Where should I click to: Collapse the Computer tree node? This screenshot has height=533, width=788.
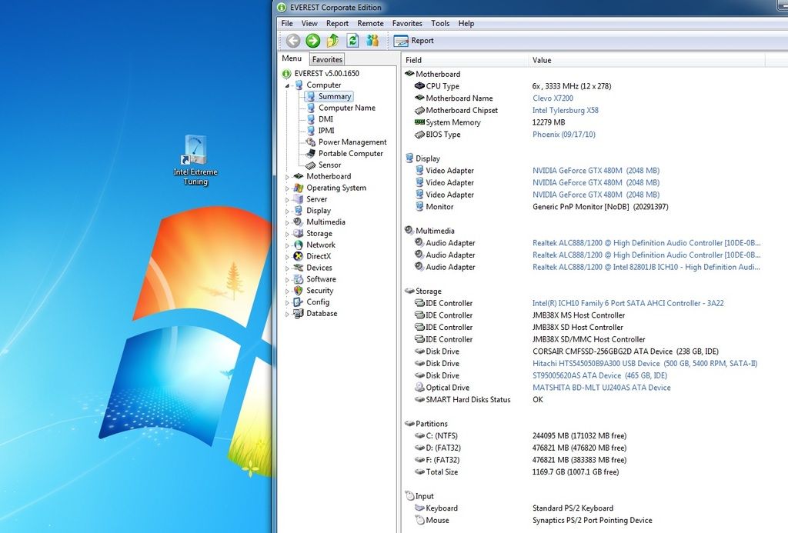pyautogui.click(x=288, y=85)
